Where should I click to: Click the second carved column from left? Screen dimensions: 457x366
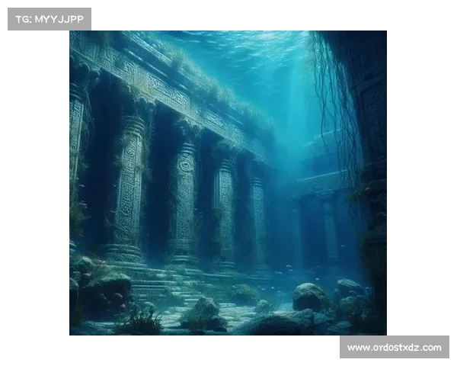(131, 179)
